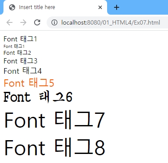168x163 pixels.
Task: Close the 'Insert title here' tab
Action: click(x=100, y=7)
